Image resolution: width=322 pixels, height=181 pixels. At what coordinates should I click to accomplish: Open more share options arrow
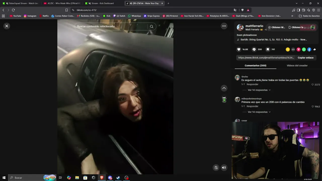314,50
